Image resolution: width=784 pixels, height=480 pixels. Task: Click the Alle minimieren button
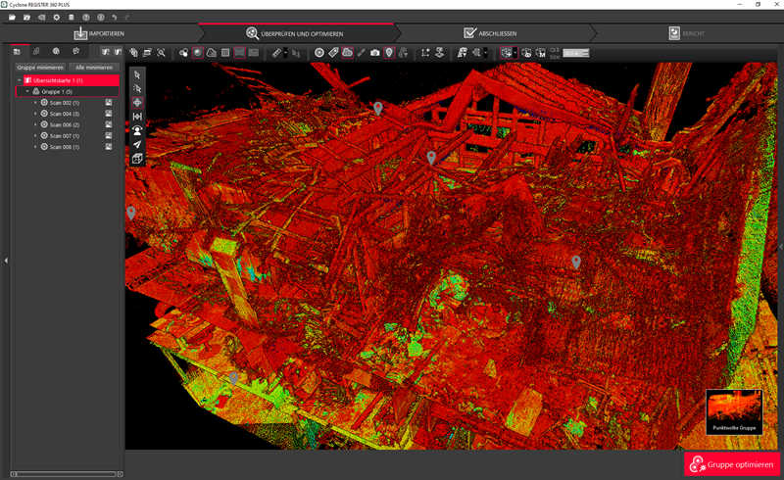click(95, 67)
